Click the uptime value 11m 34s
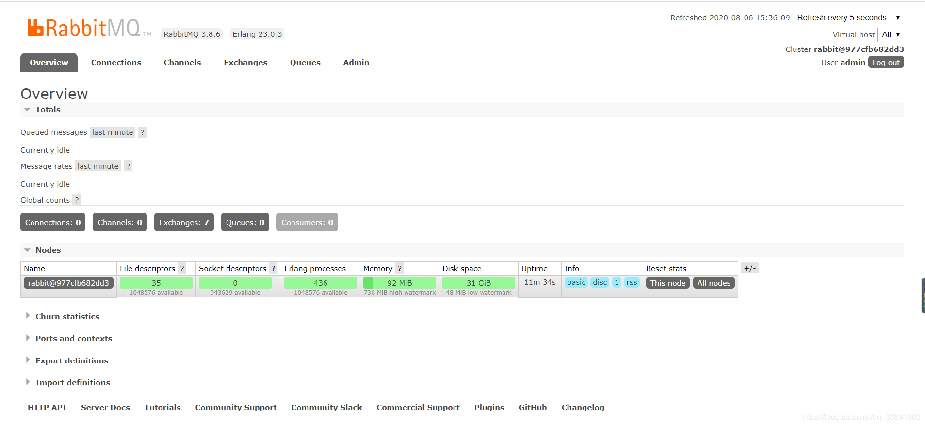The width and height of the screenshot is (925, 426). [540, 282]
